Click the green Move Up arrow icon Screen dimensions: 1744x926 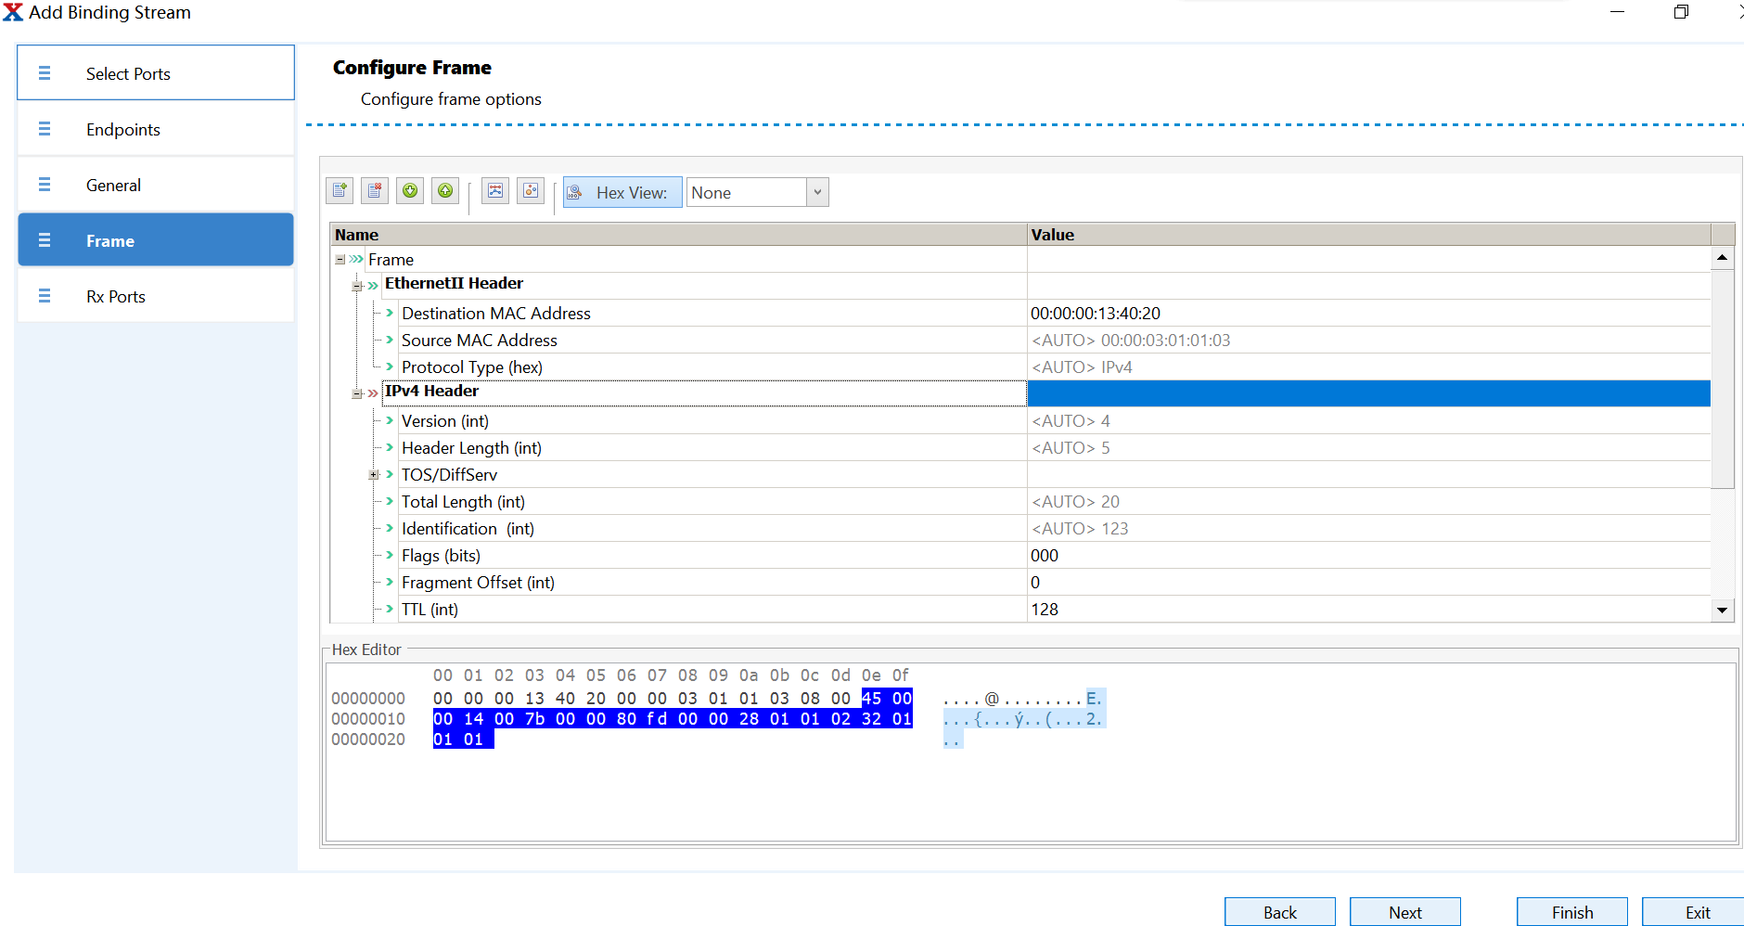(445, 191)
